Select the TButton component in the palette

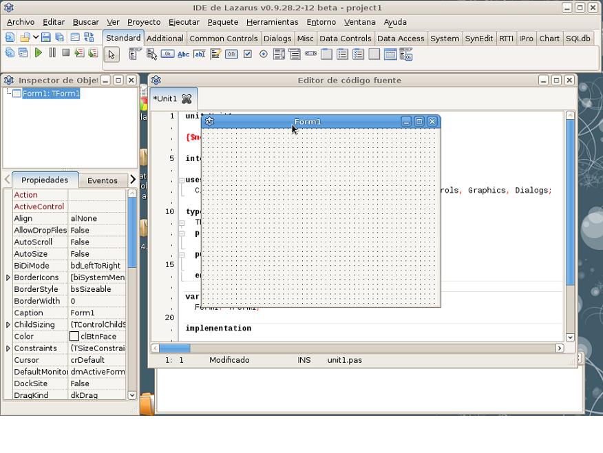click(x=167, y=54)
